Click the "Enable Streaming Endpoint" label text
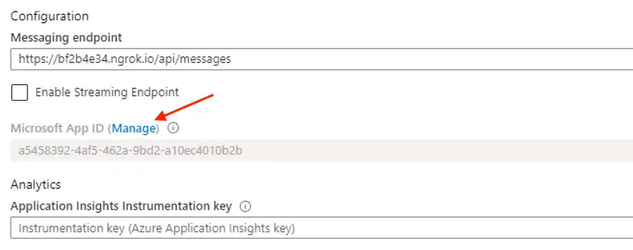 click(107, 92)
